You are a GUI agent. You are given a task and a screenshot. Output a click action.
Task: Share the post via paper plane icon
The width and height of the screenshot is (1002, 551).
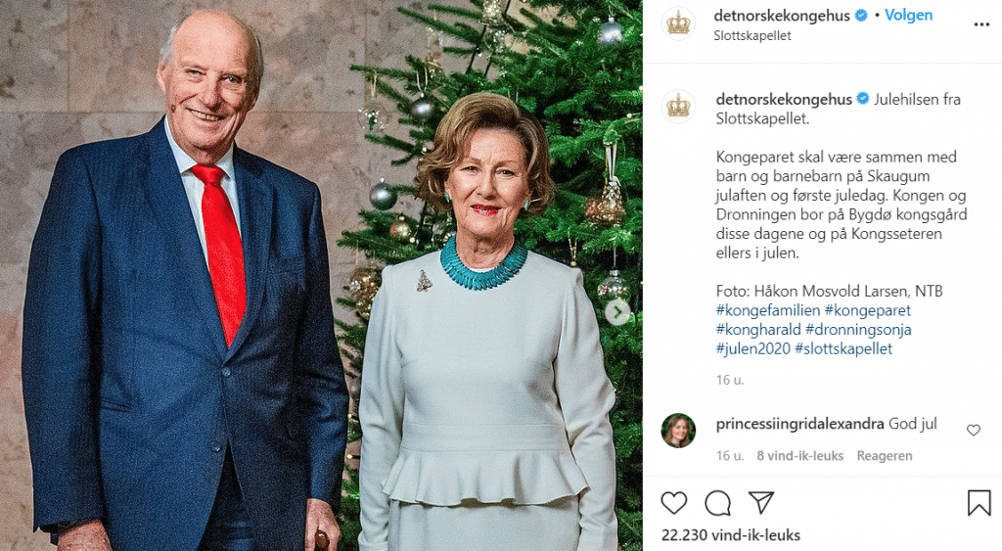(761, 502)
